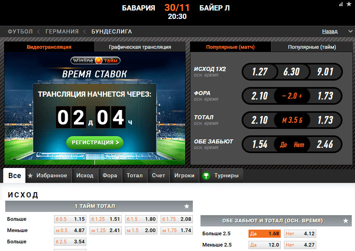Bet on draw odds 6.30
This screenshot has width=355, height=251.
[x=291, y=72]
